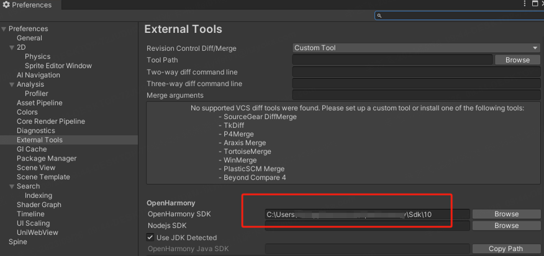Image resolution: width=544 pixels, height=256 pixels.
Task: Open Sprite Editor Window settings
Action: click(58, 66)
